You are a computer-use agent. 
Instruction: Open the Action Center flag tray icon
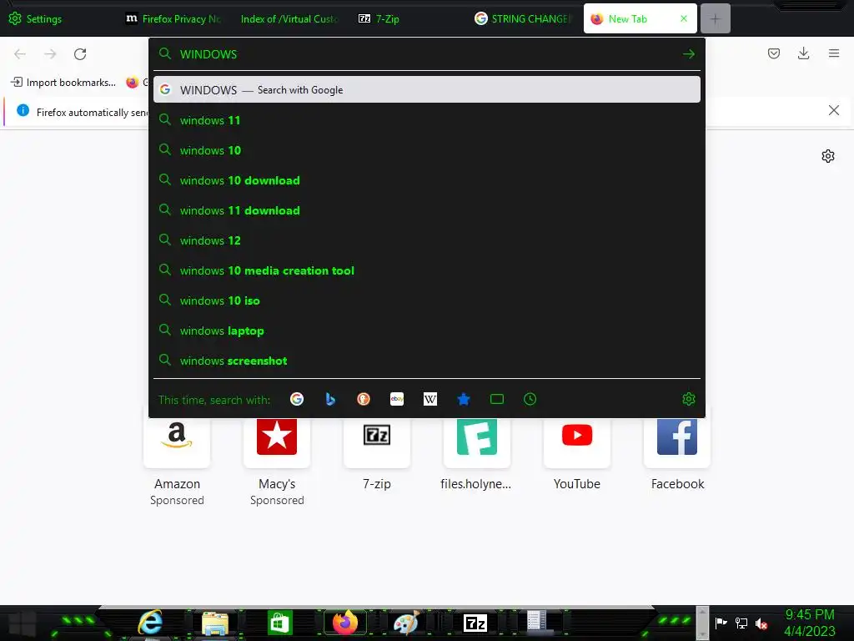(x=721, y=623)
